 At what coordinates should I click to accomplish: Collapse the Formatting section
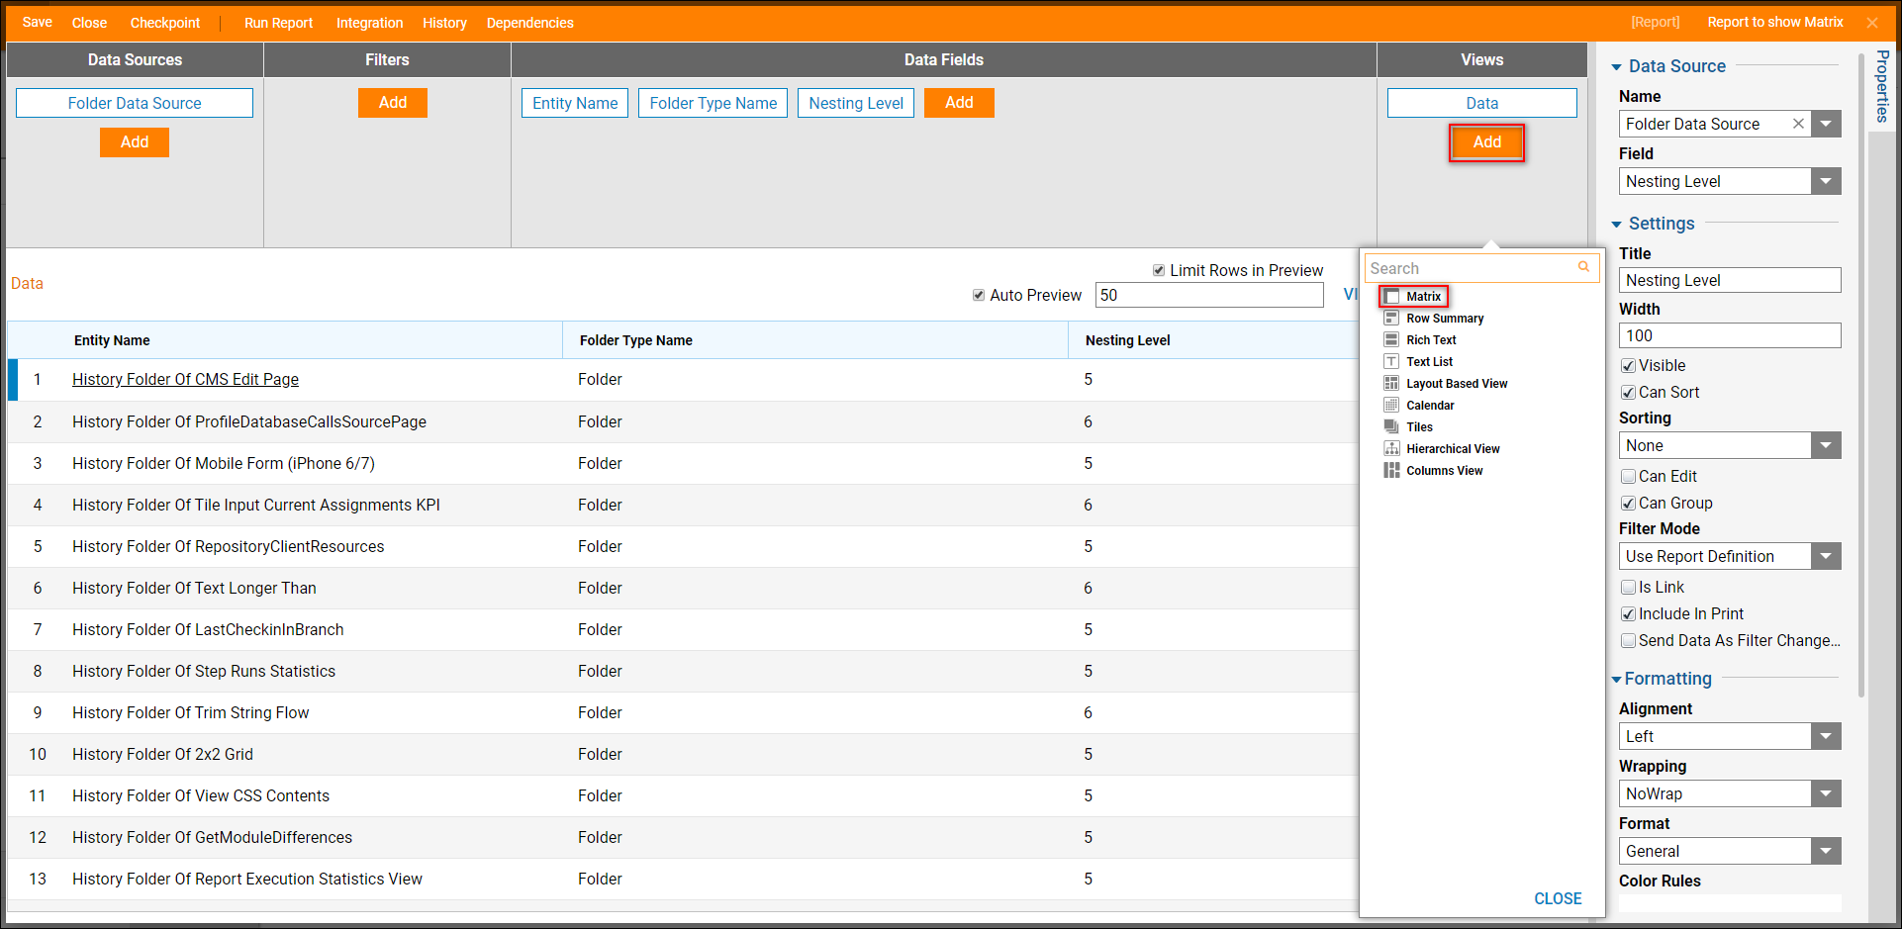pyautogui.click(x=1616, y=680)
